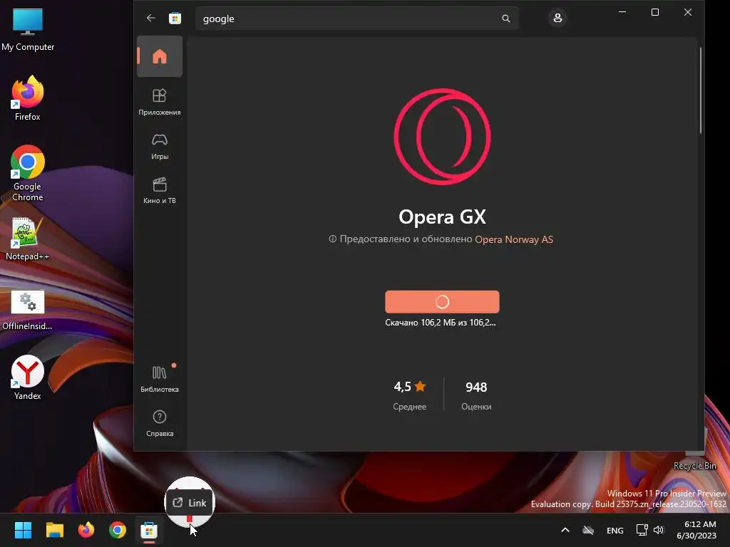Click the Store window vertical scrollbar
The width and height of the screenshot is (730, 547).
point(700,90)
